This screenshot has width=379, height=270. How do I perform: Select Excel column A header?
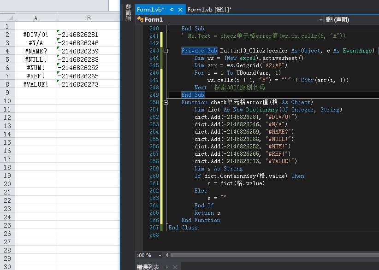[36, 18]
